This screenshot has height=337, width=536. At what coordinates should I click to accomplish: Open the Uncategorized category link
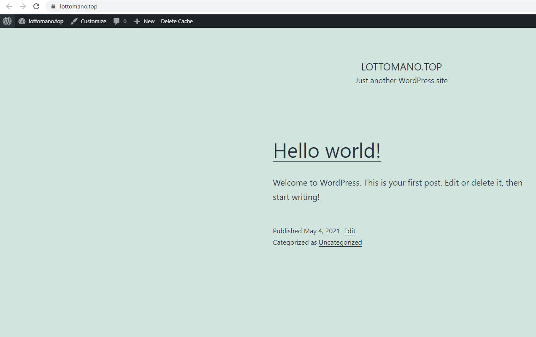pyautogui.click(x=340, y=242)
